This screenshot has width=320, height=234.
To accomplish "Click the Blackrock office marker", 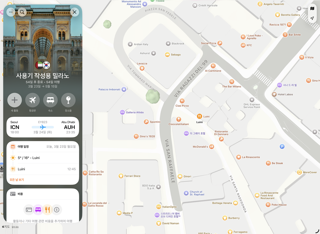I will [168, 43].
